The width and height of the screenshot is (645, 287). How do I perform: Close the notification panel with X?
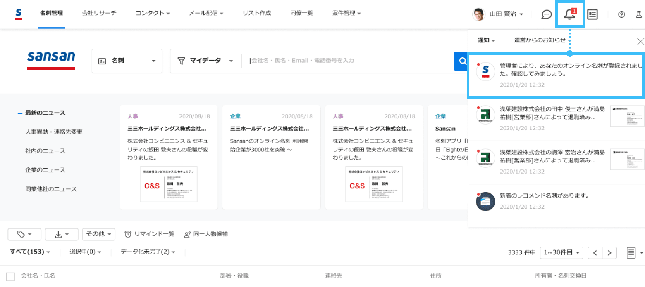tap(640, 41)
